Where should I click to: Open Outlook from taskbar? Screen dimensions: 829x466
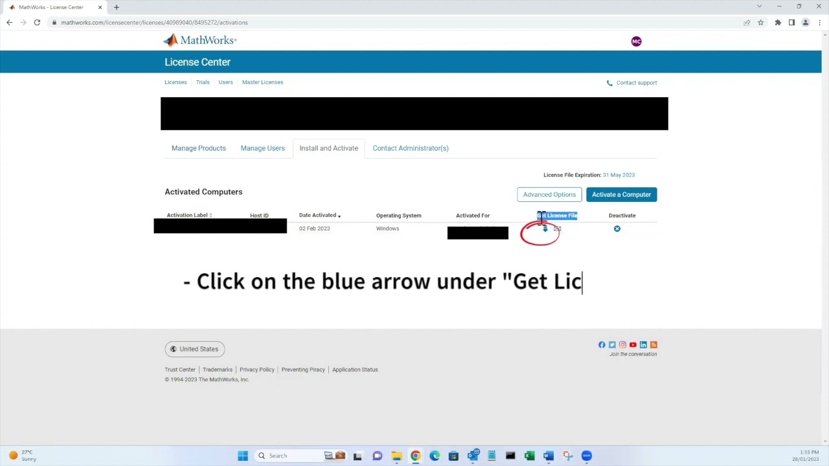(x=473, y=456)
